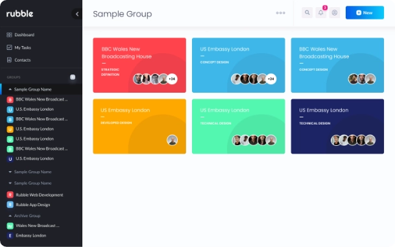Open orange US Embassy Developed Design card
This screenshot has width=395, height=247.
pyautogui.click(x=139, y=126)
